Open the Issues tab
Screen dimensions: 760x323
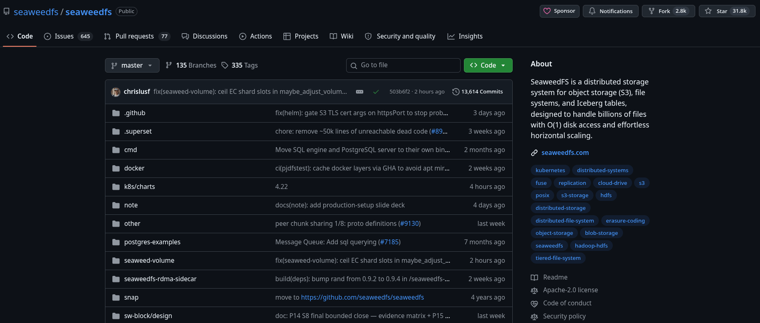(68, 36)
